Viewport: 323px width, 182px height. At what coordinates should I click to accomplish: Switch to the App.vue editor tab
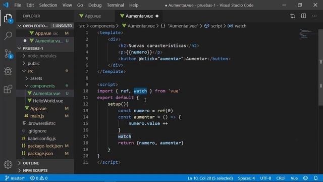pyautogui.click(x=93, y=16)
